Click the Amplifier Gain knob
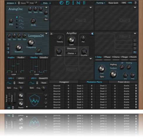The image size is (143, 140). pyautogui.click(x=71, y=40)
